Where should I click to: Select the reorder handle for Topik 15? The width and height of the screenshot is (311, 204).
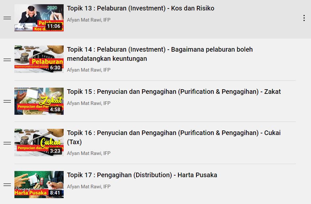[x=7, y=101]
